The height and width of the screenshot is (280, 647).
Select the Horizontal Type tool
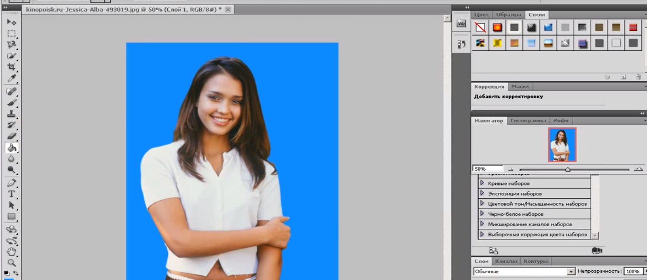(11, 194)
